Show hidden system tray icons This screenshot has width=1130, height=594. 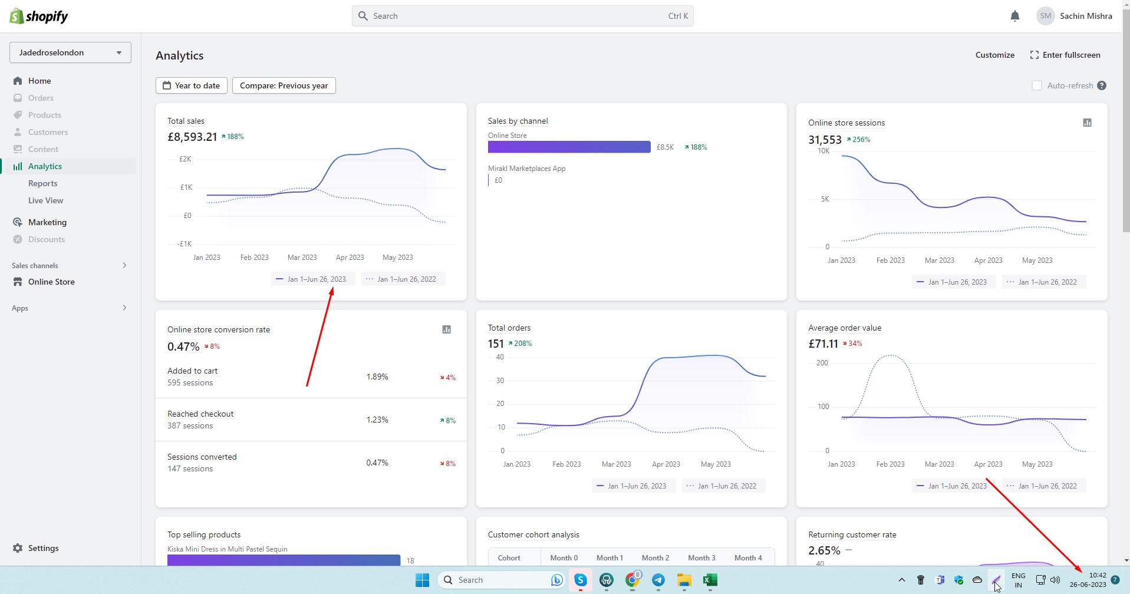(x=901, y=580)
